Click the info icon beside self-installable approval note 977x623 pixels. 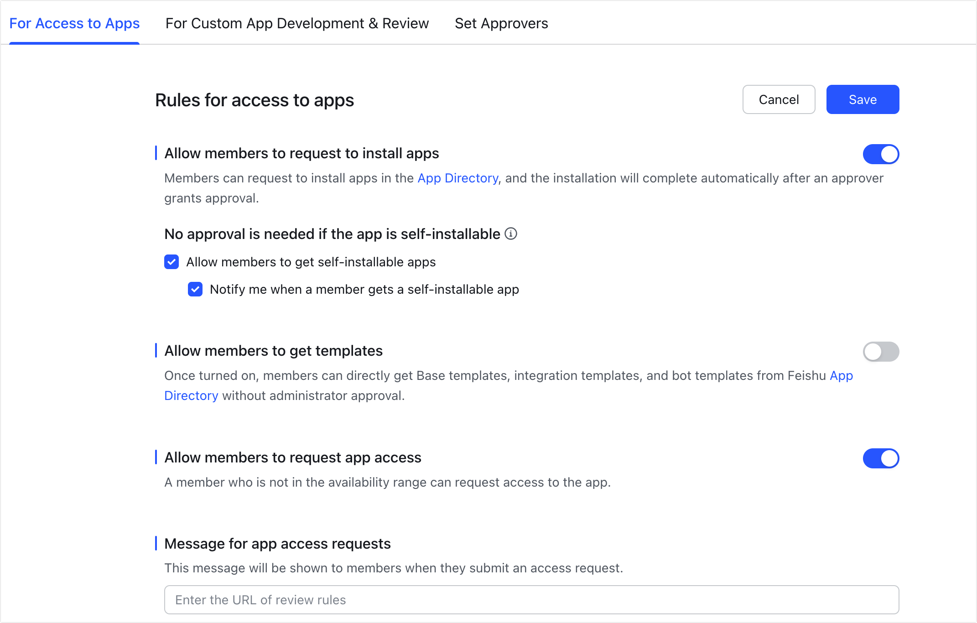click(511, 234)
